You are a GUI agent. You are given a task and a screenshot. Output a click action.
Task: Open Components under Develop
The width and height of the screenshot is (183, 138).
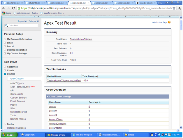click(17, 94)
